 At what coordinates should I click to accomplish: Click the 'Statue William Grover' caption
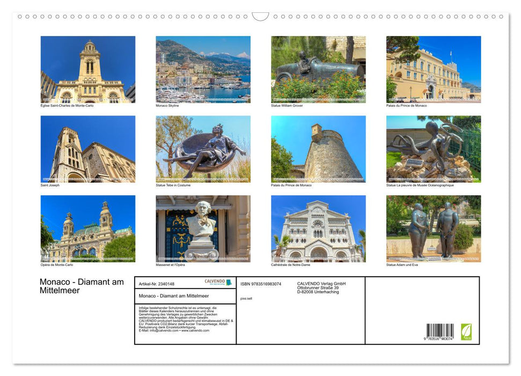click(287, 105)
